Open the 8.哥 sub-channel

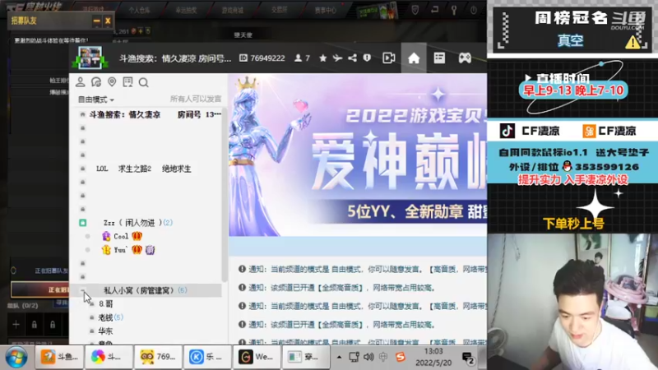pos(106,303)
